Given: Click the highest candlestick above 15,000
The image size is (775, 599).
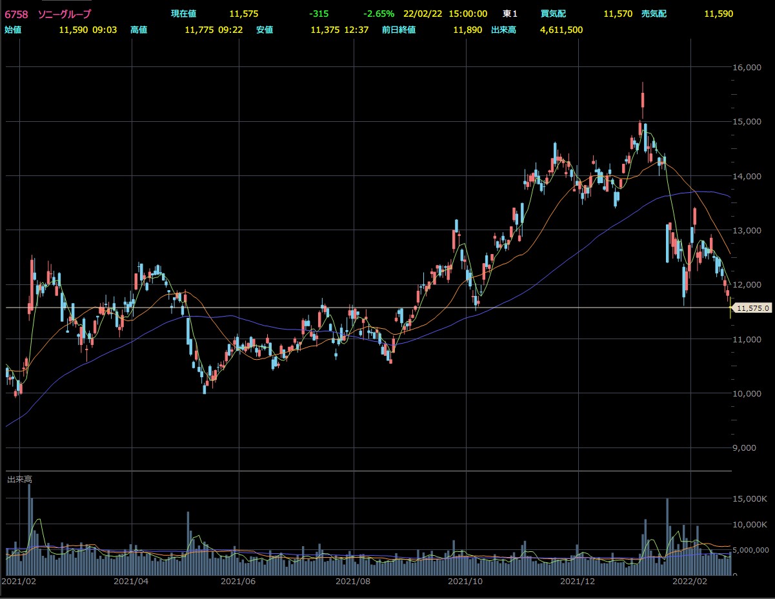Looking at the screenshot, I should [x=643, y=101].
